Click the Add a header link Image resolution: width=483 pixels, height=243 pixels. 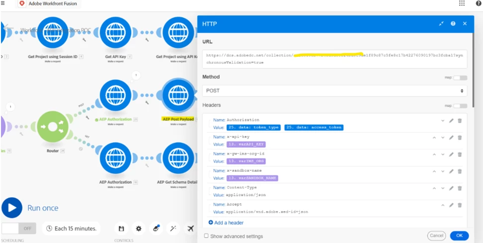[226, 223]
